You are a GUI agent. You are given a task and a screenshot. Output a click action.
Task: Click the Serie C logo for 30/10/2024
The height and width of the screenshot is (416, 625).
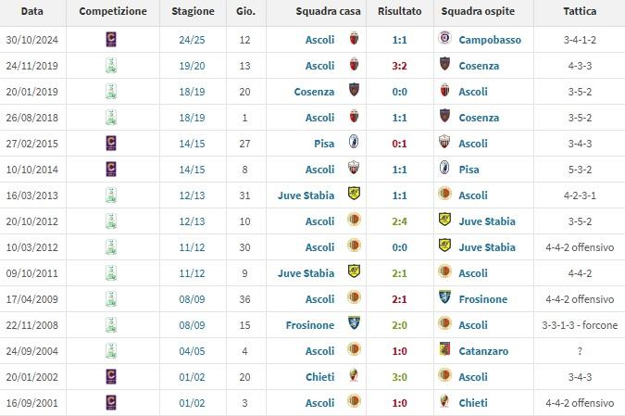[x=112, y=40]
